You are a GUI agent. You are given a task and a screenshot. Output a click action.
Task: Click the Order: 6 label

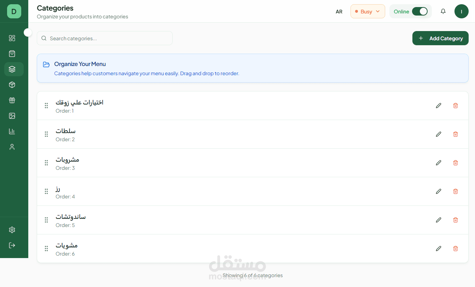coord(65,254)
